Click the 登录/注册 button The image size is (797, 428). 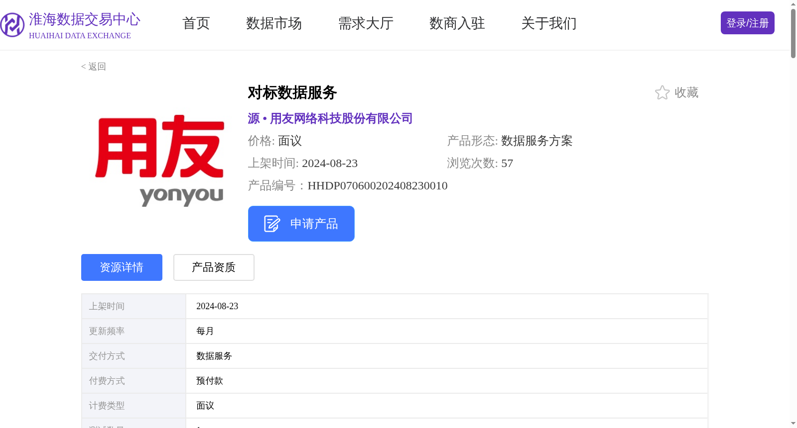click(747, 23)
